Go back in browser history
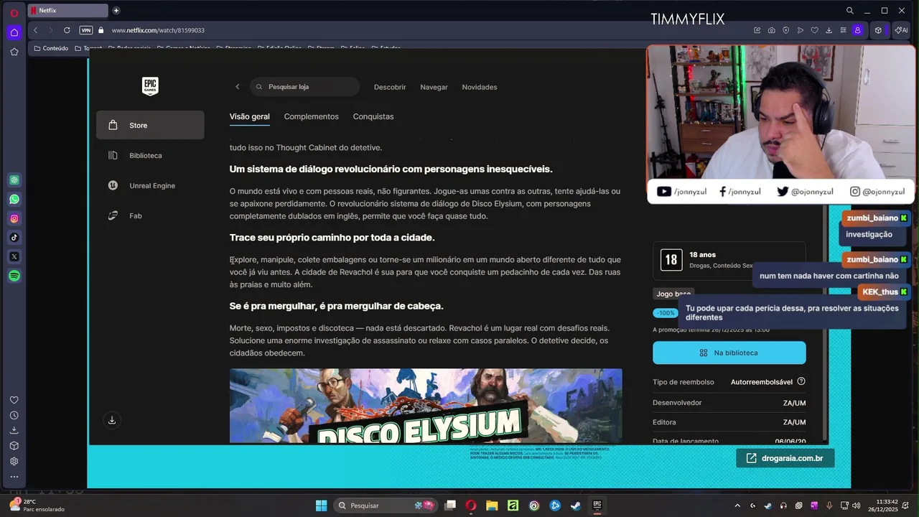The width and height of the screenshot is (919, 517). [x=36, y=30]
